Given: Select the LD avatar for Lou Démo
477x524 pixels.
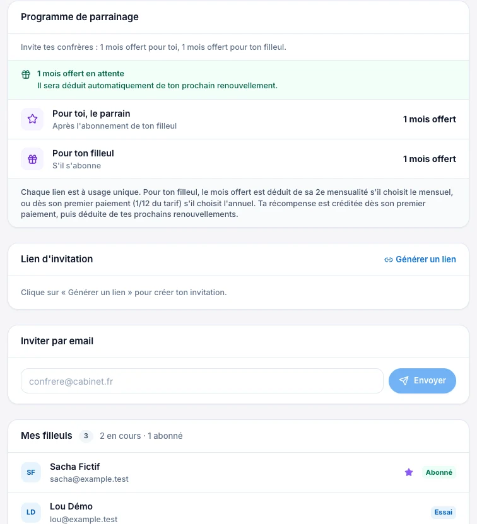Looking at the screenshot, I should [31, 512].
